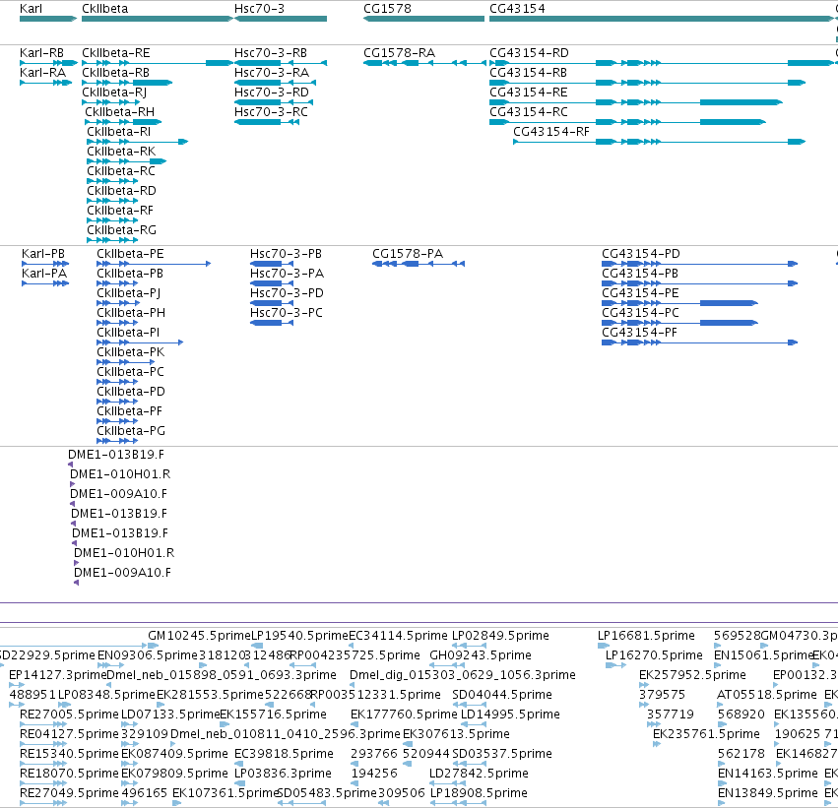Click protein Hsc70-3-PB
This screenshot has height=808, width=838.
point(286,254)
